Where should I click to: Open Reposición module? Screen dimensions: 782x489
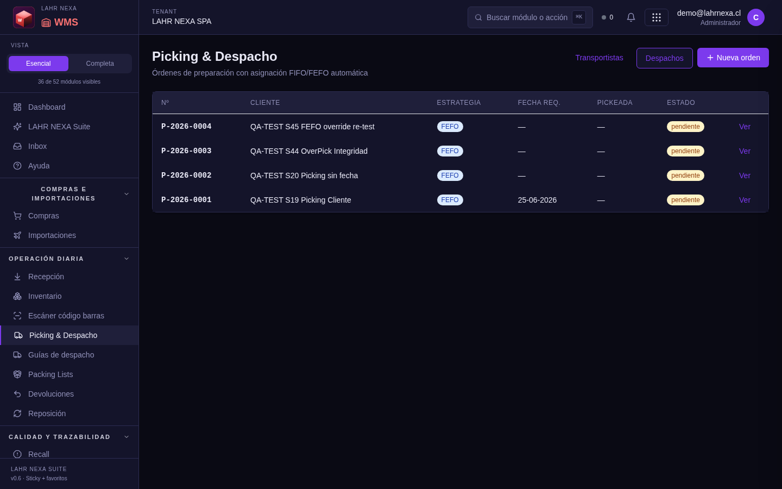point(70,413)
